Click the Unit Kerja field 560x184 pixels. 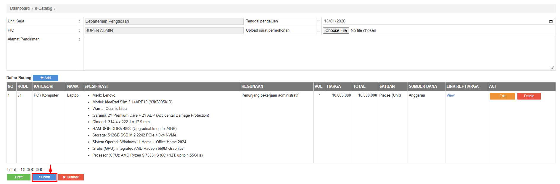[x=164, y=21]
